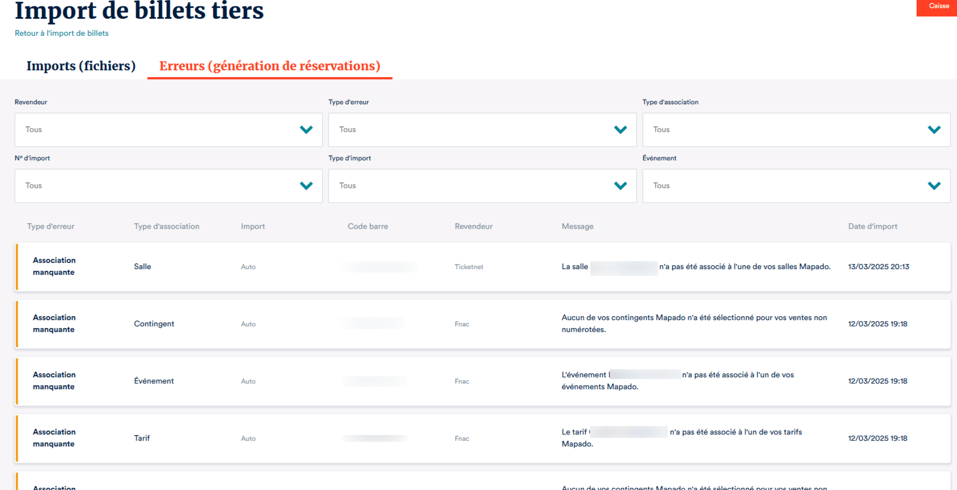Switch to Imports (fichiers) tab

81,66
